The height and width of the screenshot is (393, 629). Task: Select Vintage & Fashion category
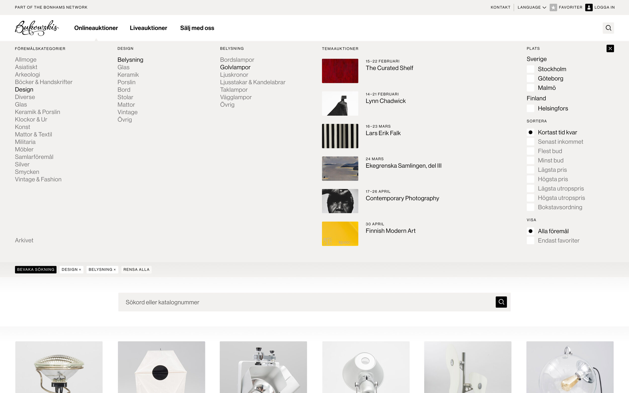(x=38, y=179)
